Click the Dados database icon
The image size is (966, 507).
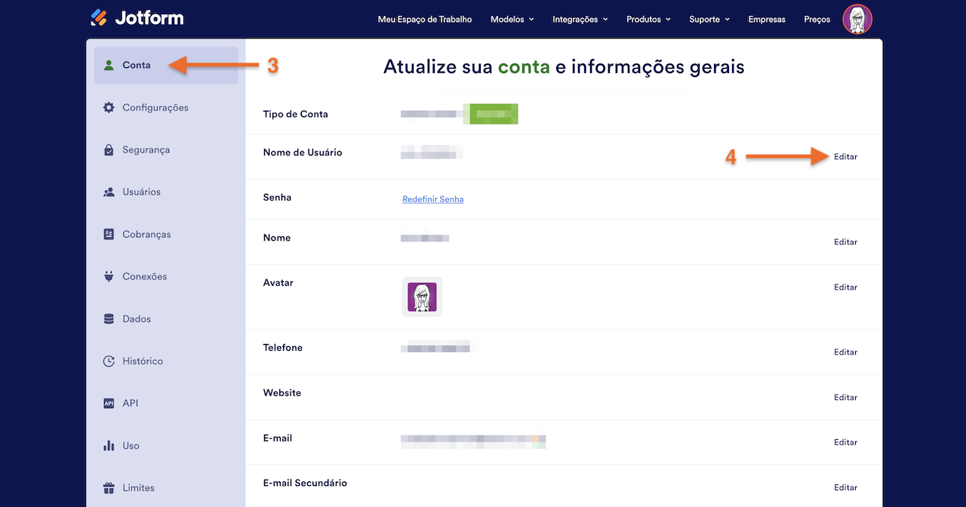coord(109,318)
